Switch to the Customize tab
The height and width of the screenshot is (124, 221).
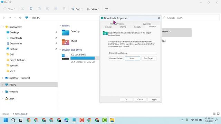tap(147, 24)
